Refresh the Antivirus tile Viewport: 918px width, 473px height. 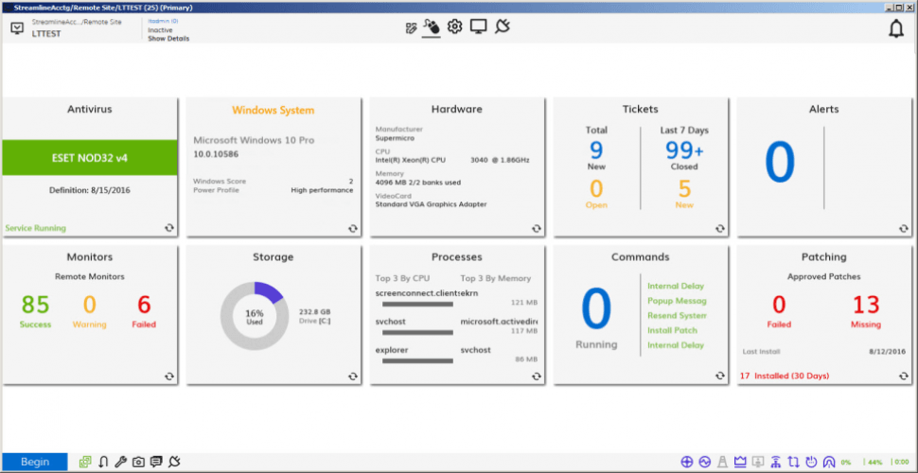point(168,228)
